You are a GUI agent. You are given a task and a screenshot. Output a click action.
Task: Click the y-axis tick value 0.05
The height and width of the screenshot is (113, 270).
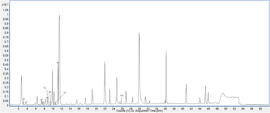pyautogui.click(x=6, y=101)
